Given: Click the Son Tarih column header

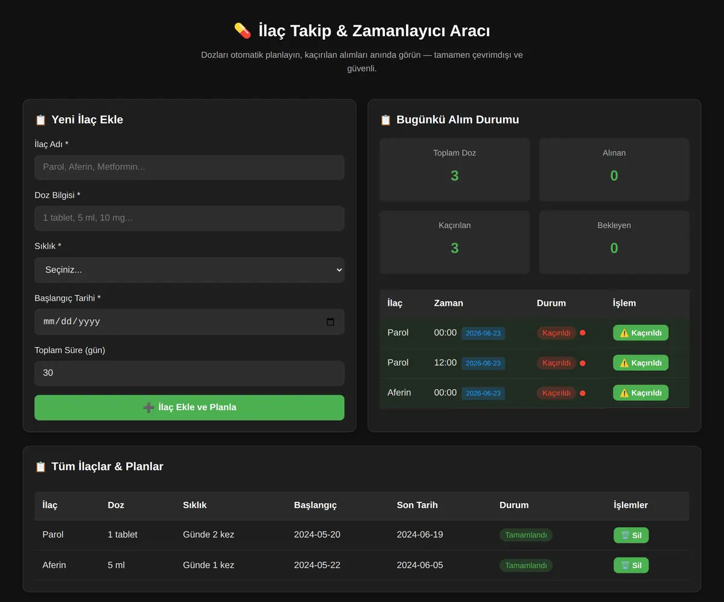Looking at the screenshot, I should point(418,505).
